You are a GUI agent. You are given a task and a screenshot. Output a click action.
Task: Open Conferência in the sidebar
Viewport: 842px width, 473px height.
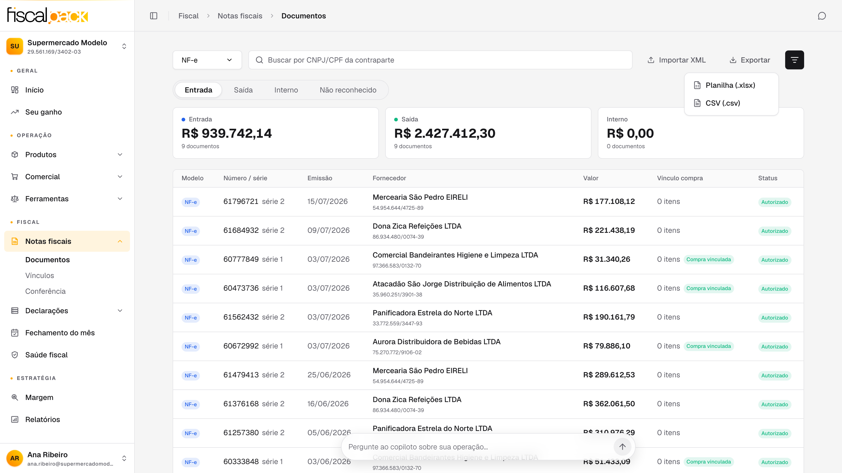pyautogui.click(x=46, y=291)
